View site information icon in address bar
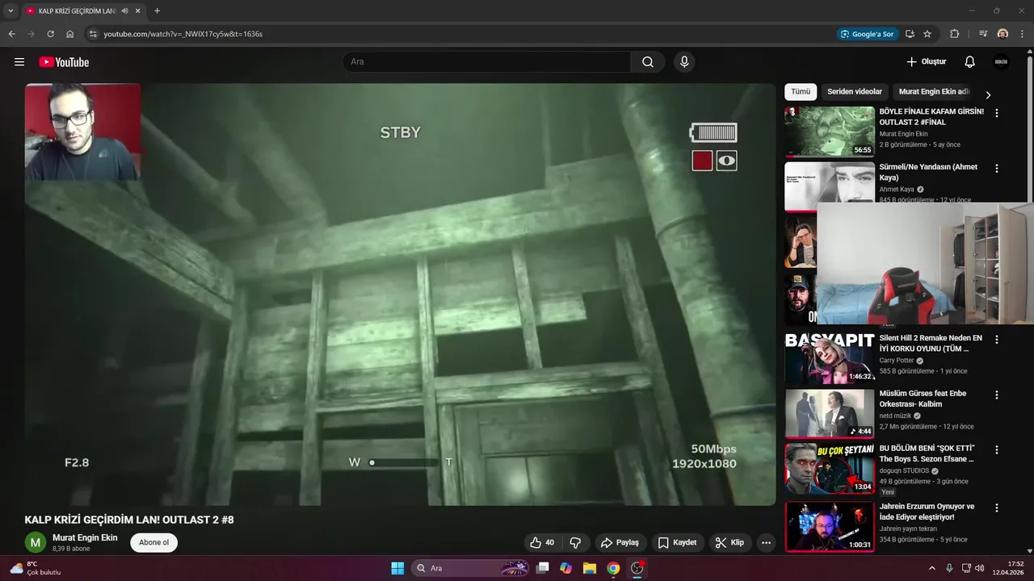Viewport: 1034px width, 581px height. 93,34
